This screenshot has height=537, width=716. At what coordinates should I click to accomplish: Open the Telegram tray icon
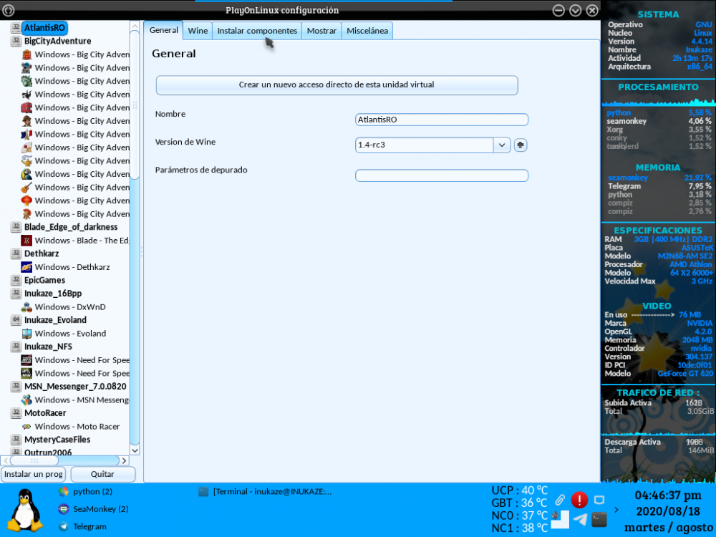pyautogui.click(x=580, y=520)
